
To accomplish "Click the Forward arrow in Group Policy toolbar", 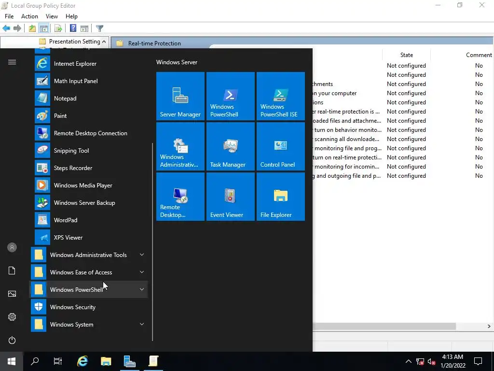I will tap(17, 29).
